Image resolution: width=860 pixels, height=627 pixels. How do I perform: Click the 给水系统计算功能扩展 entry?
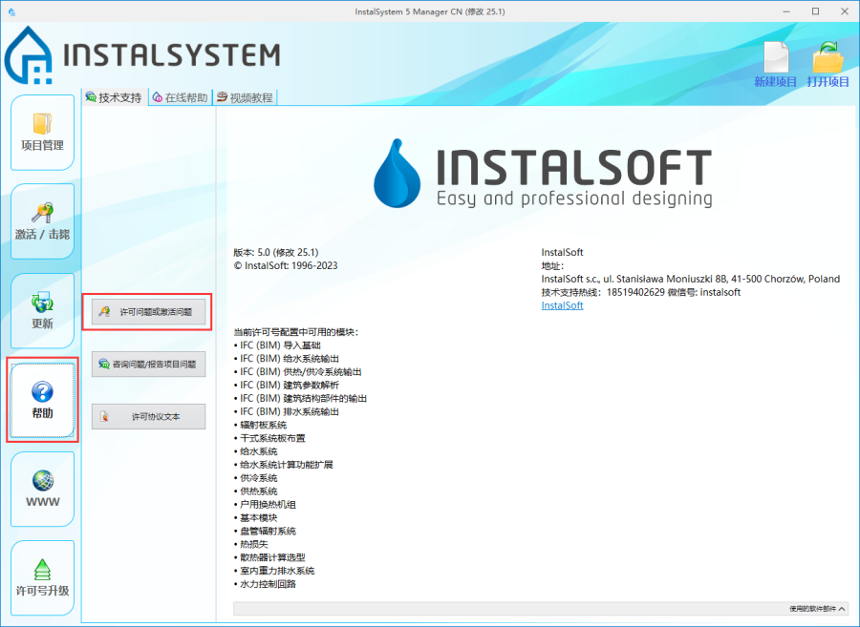click(284, 465)
